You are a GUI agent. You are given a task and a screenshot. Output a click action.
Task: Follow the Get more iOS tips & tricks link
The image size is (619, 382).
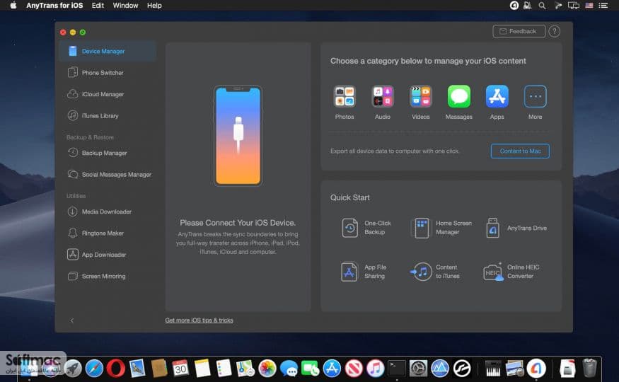coord(199,320)
